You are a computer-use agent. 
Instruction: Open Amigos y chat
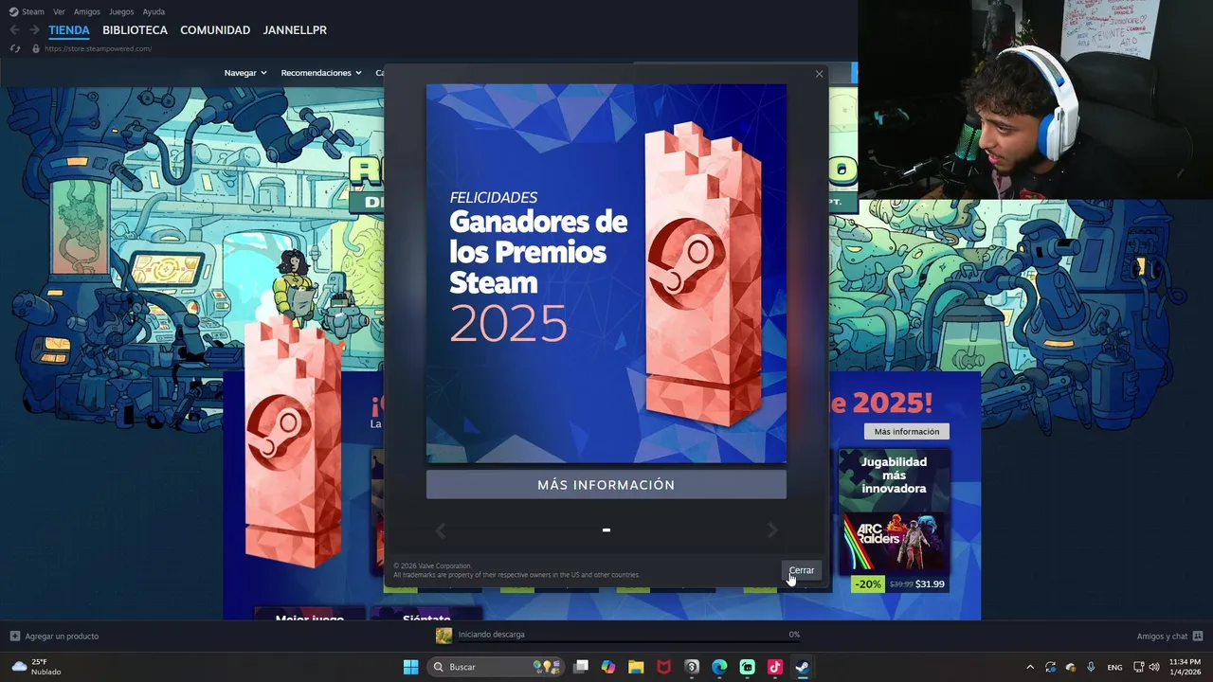tap(1162, 636)
